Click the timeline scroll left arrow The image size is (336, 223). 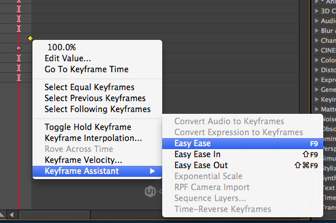pos(12,214)
